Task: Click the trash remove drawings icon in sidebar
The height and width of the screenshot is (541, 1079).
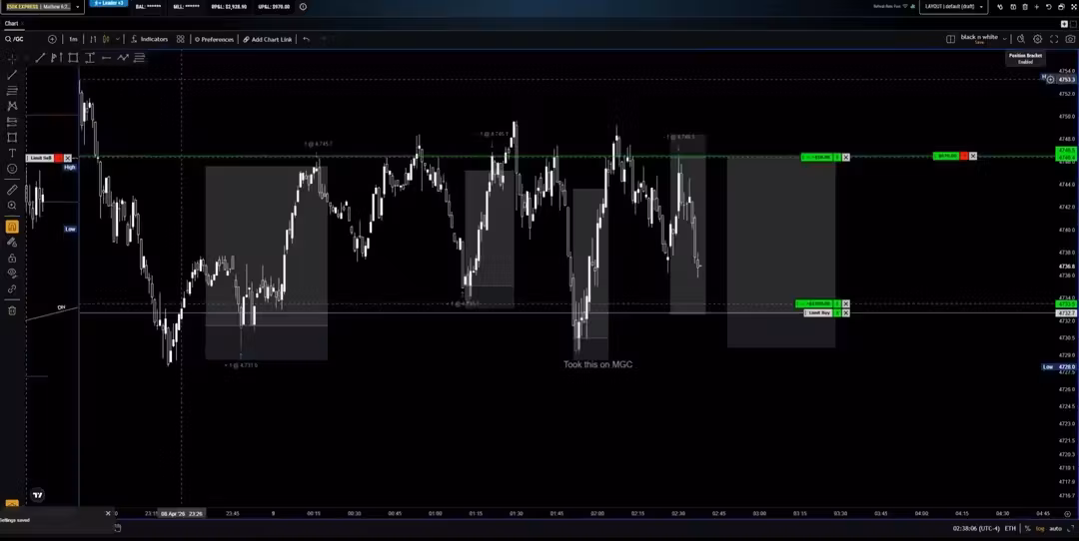Action: (x=12, y=310)
